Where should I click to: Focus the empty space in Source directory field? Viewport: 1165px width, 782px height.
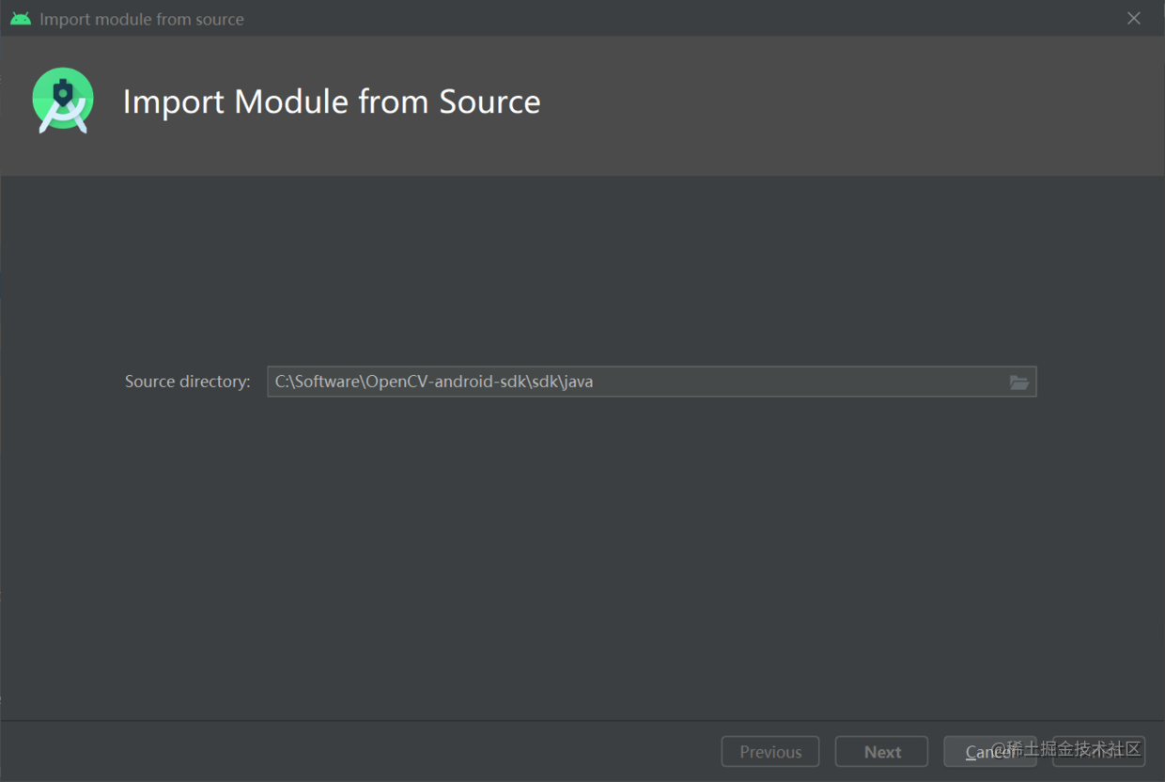799,383
